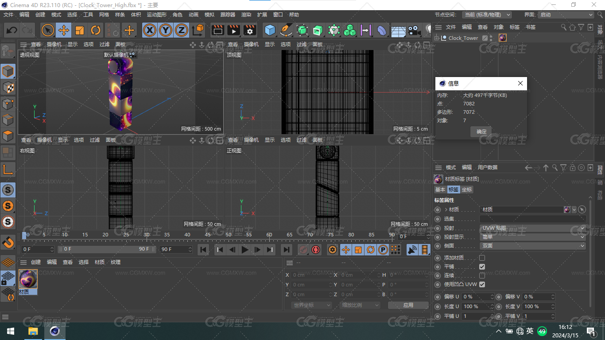Select Model mode cube in left sidebar
605x340 pixels.
[x=8, y=71]
